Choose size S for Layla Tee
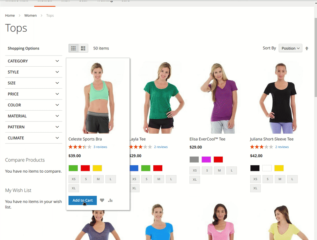Image resolution: width=317 pixels, height=240 pixels. [147, 179]
